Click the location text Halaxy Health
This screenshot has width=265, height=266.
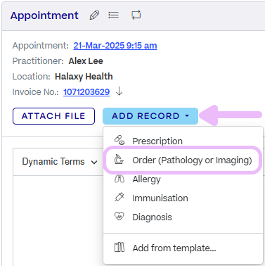tap(84, 77)
